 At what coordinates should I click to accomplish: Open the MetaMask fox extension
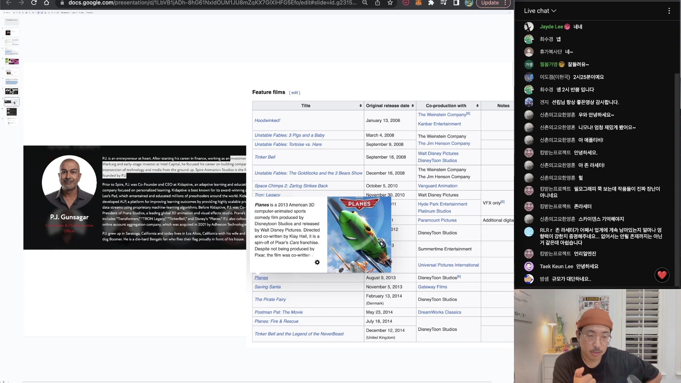[419, 3]
